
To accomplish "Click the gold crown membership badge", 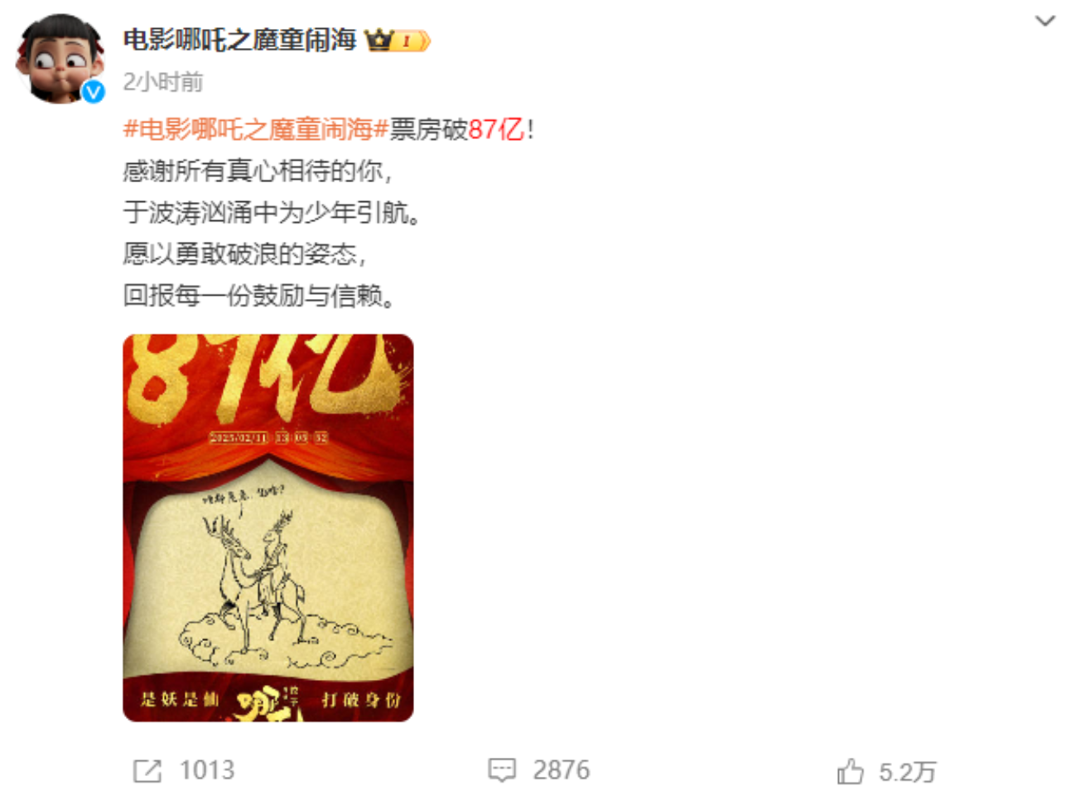I will pos(379,39).
